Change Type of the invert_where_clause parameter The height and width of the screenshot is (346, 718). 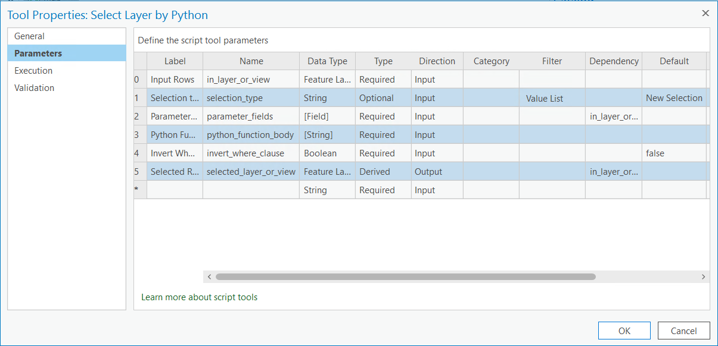(383, 153)
